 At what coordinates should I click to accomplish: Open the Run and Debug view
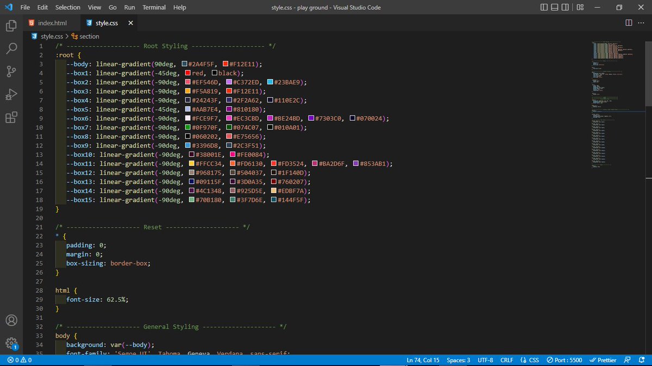point(11,94)
